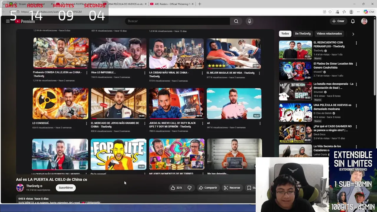
Task: Open the notifications bell
Action: pyautogui.click(x=353, y=21)
